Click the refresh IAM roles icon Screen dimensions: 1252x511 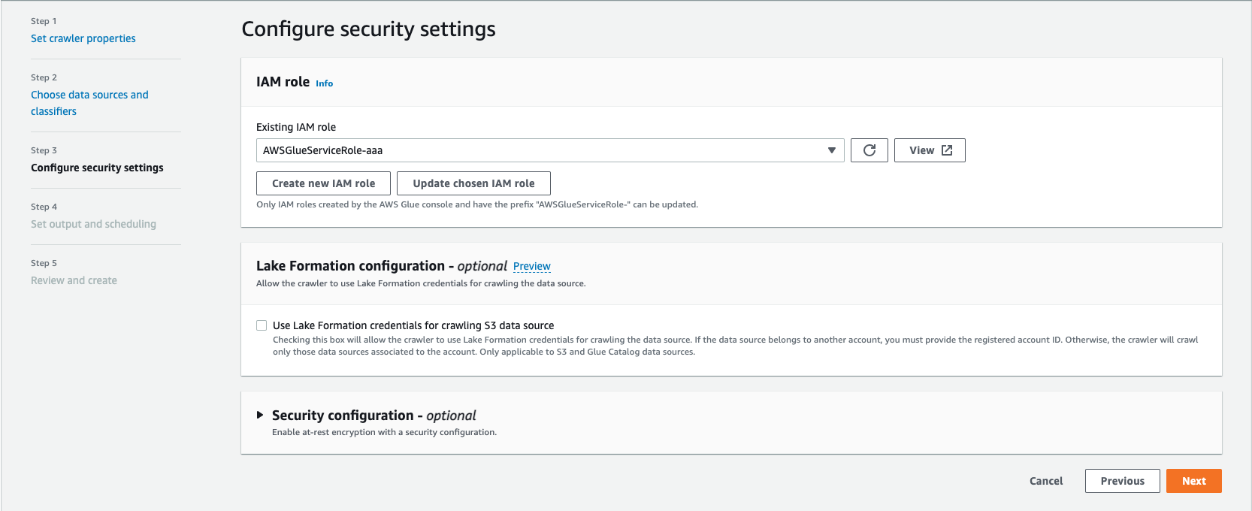[869, 150]
